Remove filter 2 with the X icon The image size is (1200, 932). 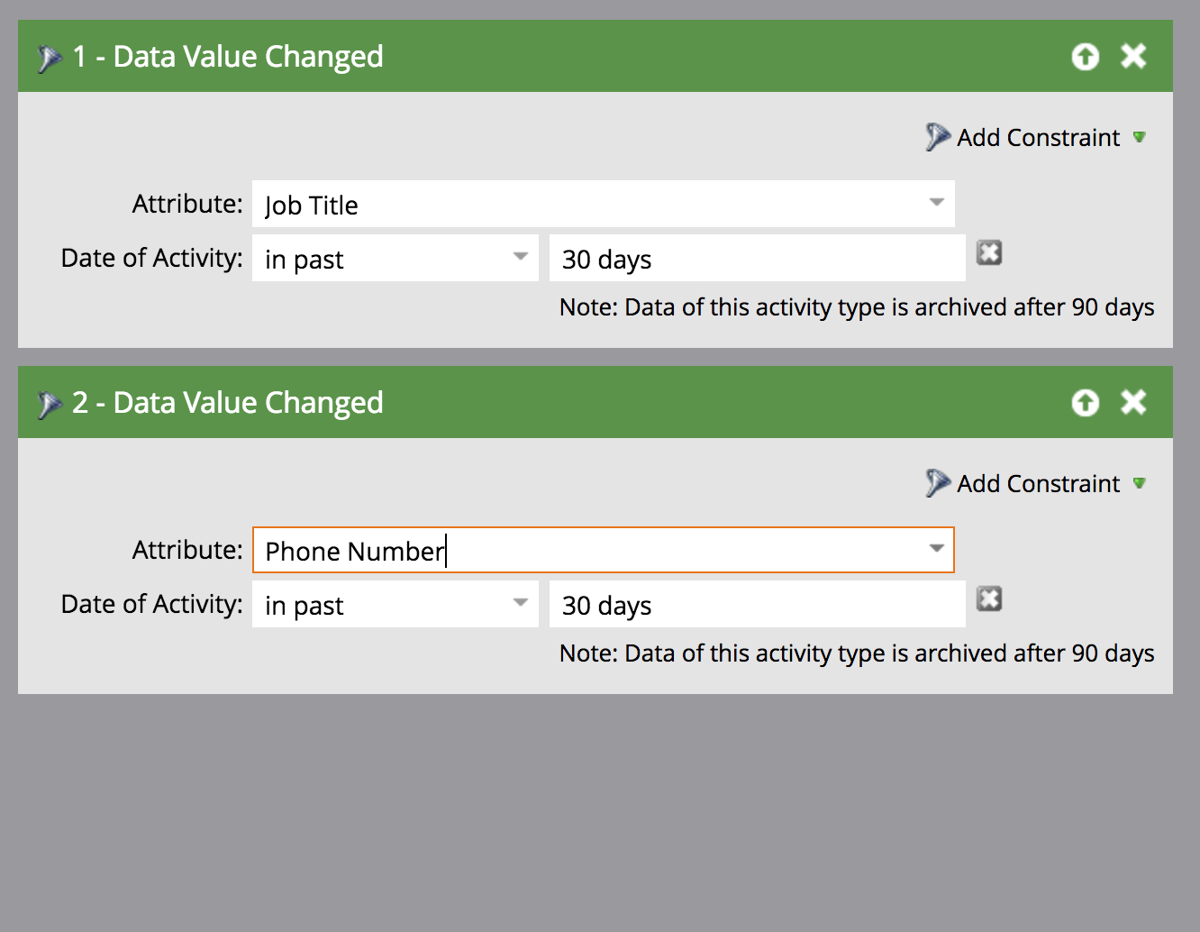[1133, 402]
